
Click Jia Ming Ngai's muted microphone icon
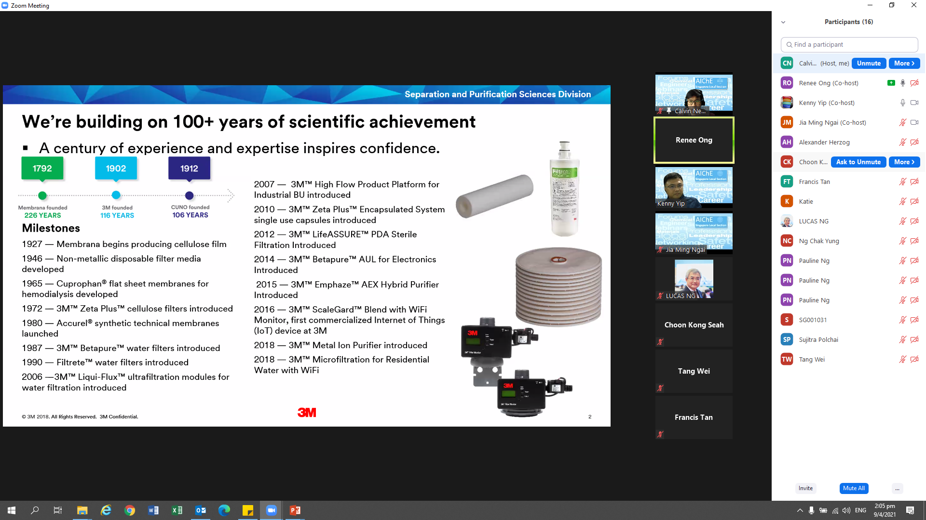(x=902, y=122)
